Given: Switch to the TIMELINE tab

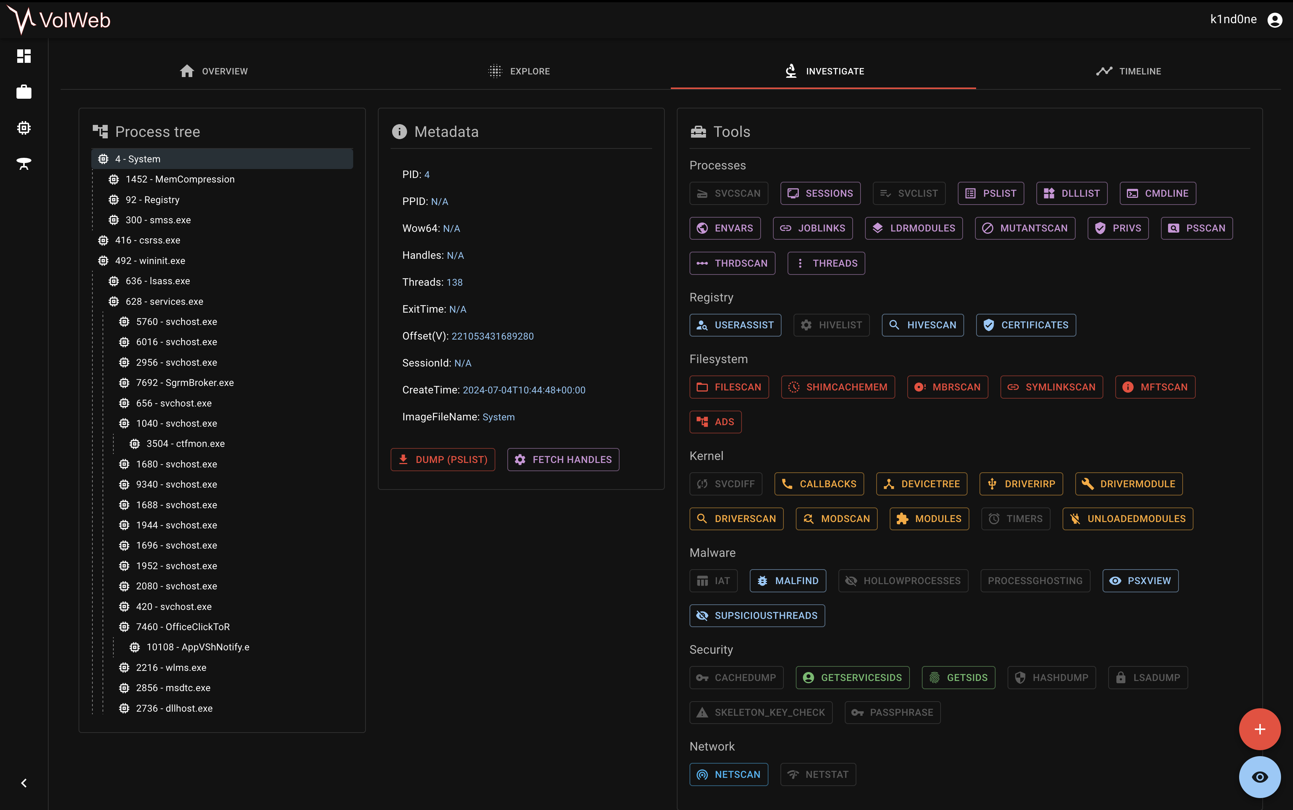Looking at the screenshot, I should [1128, 71].
